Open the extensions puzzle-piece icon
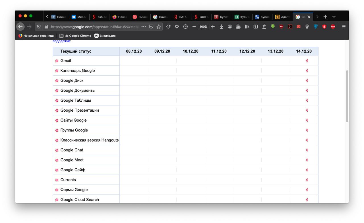The height and width of the screenshot is (223, 364). (x=238, y=27)
